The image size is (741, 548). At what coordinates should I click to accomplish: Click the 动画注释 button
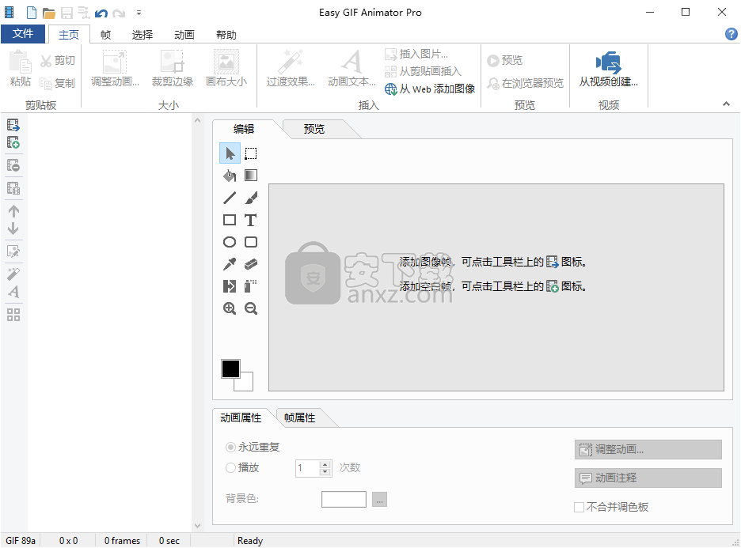648,478
